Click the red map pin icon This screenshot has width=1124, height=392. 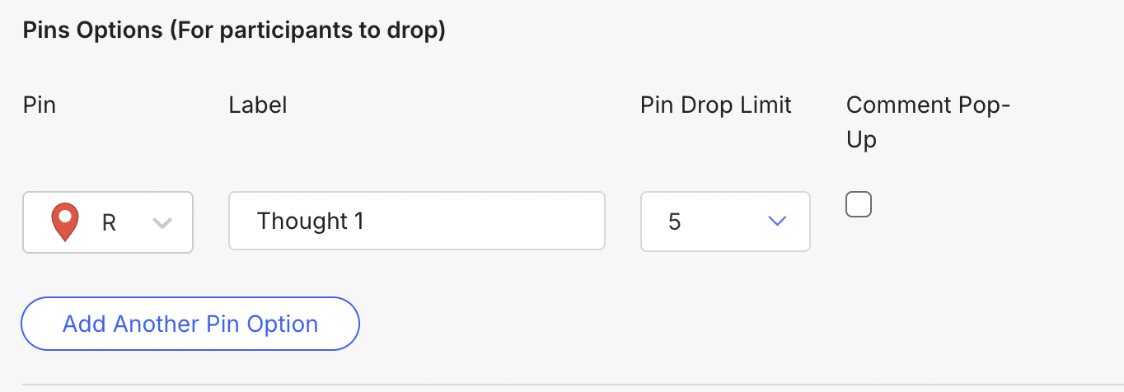[64, 222]
